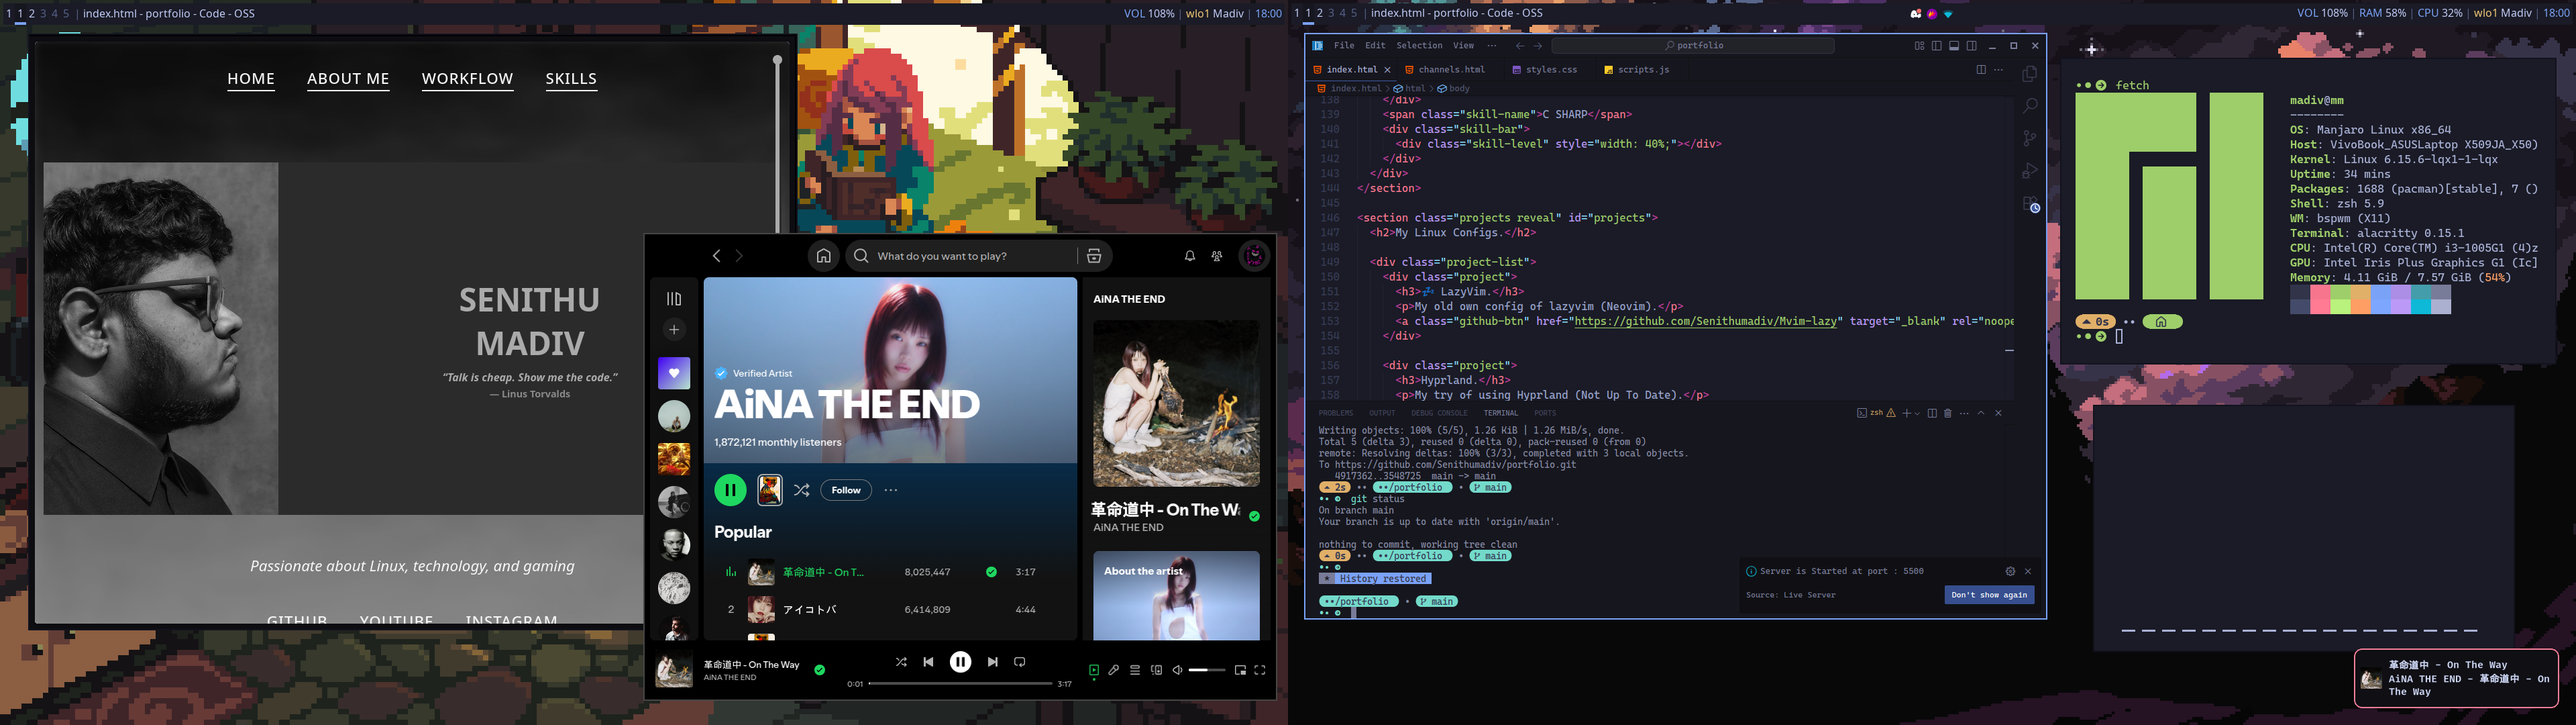
Task: Adjust the Spotify volume slider
Action: [1207, 671]
